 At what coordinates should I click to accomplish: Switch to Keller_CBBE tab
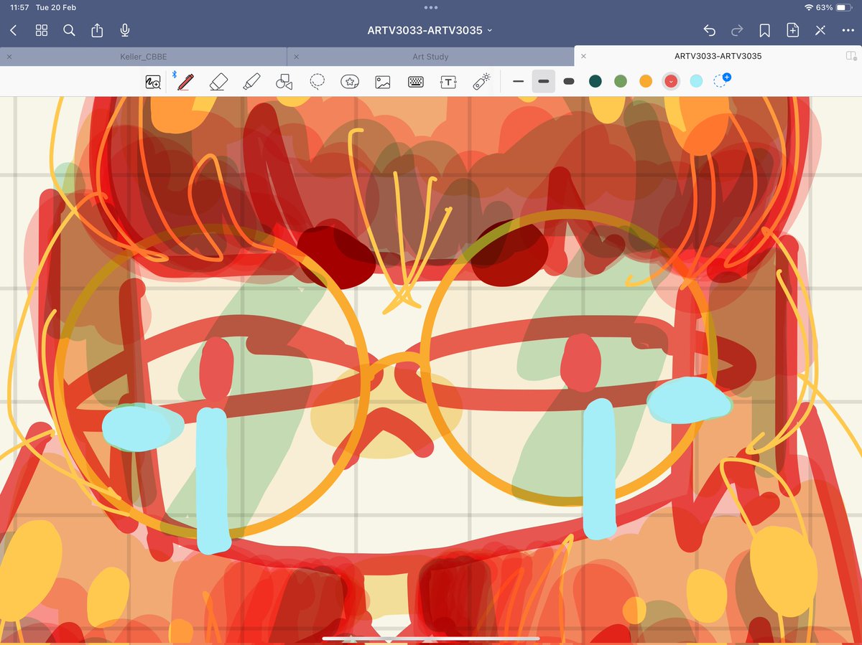coord(144,56)
